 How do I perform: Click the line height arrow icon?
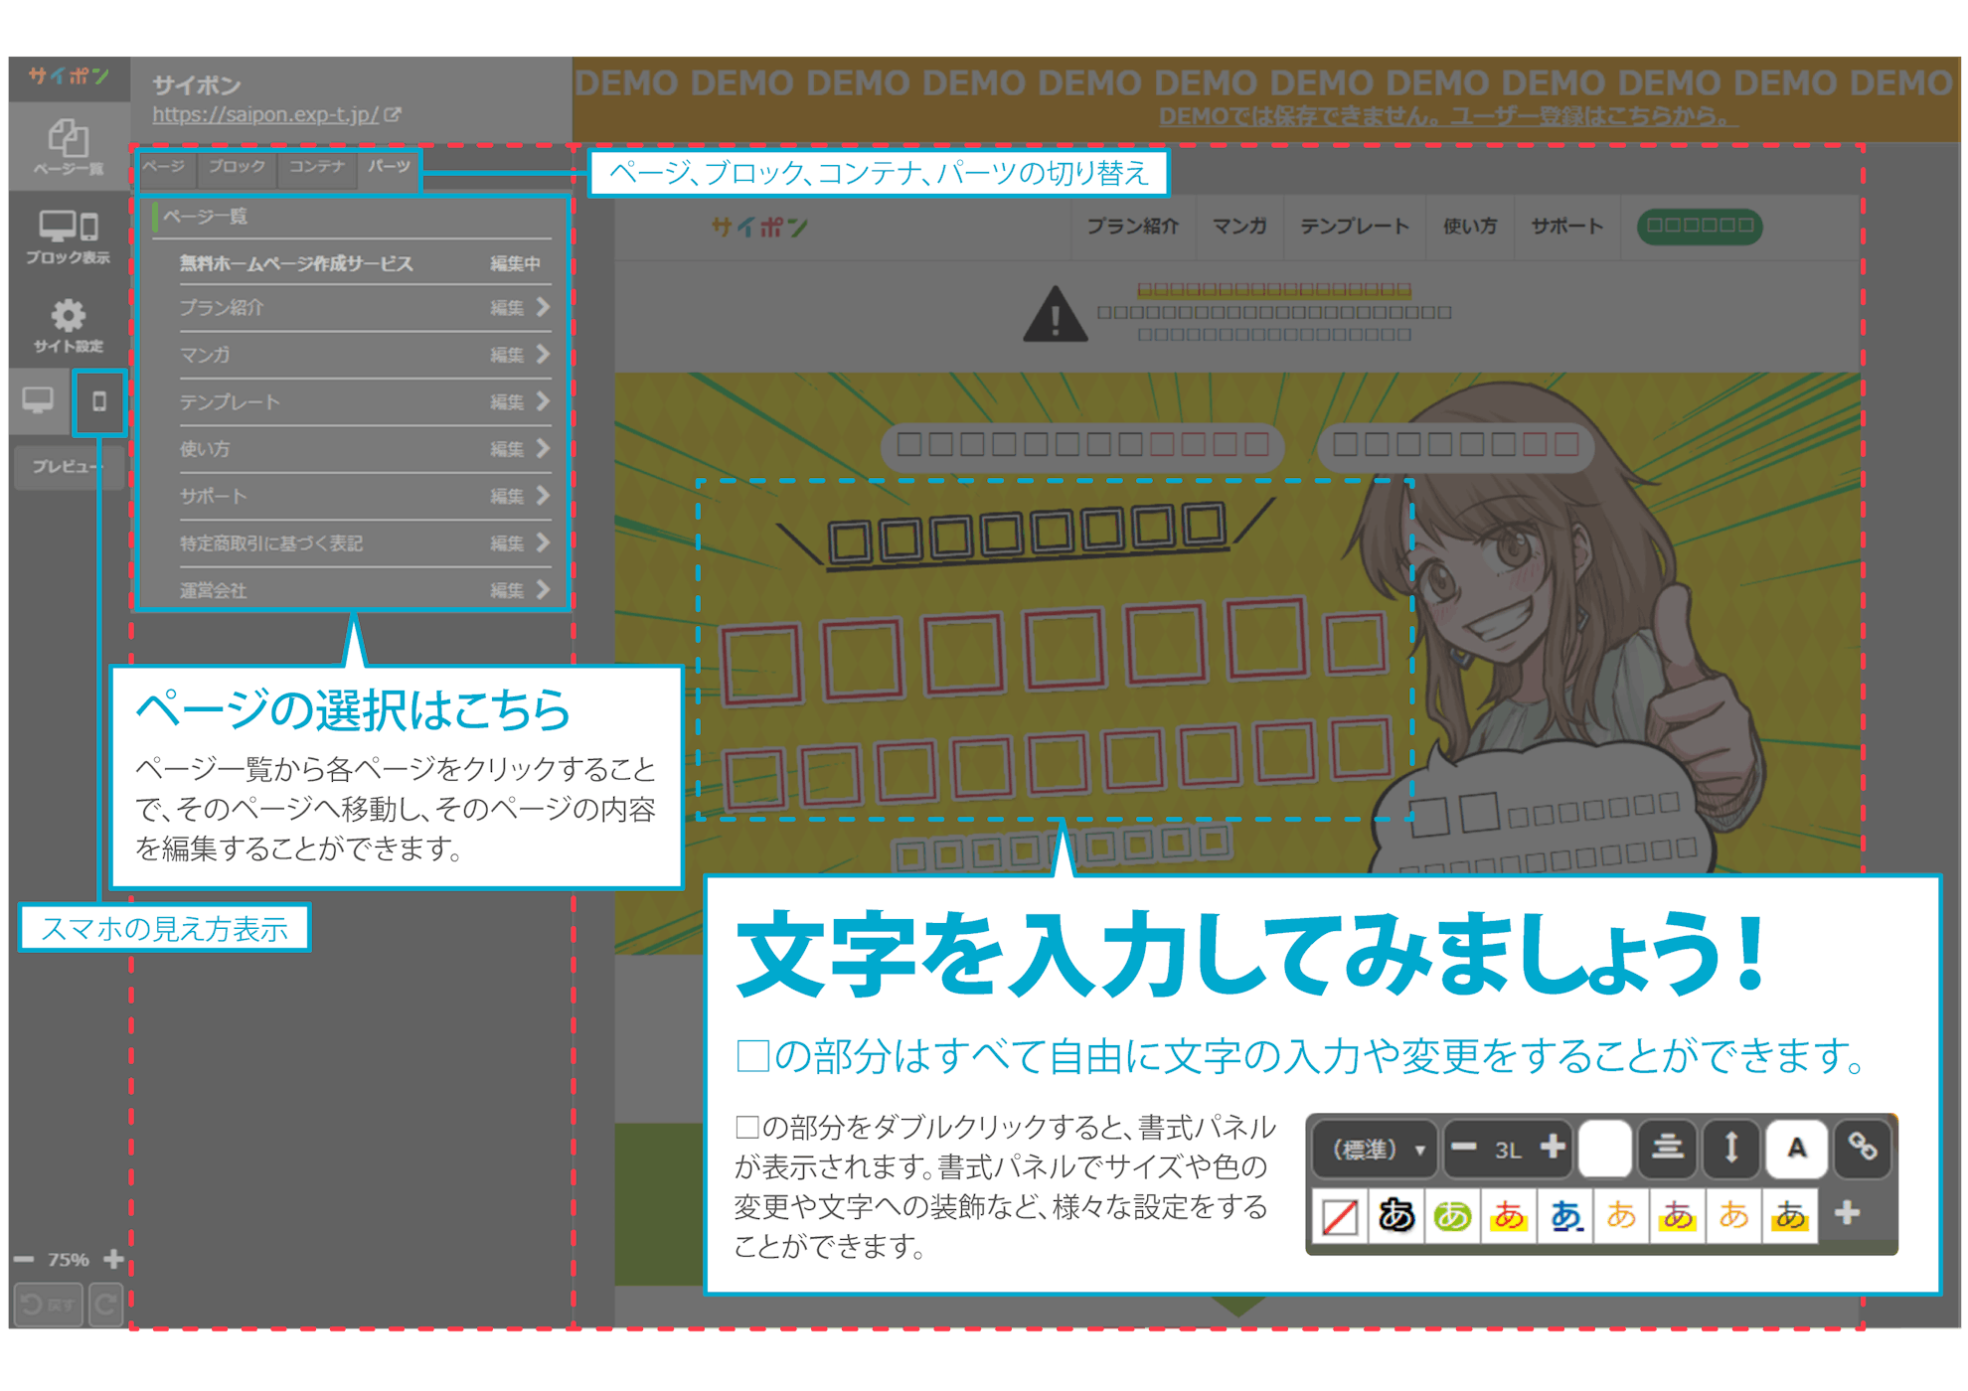(1730, 1149)
